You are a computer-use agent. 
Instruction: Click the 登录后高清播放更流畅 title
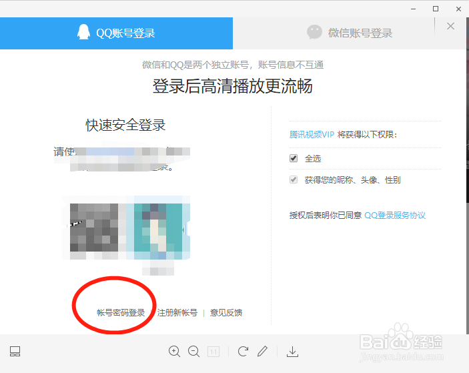(x=233, y=86)
